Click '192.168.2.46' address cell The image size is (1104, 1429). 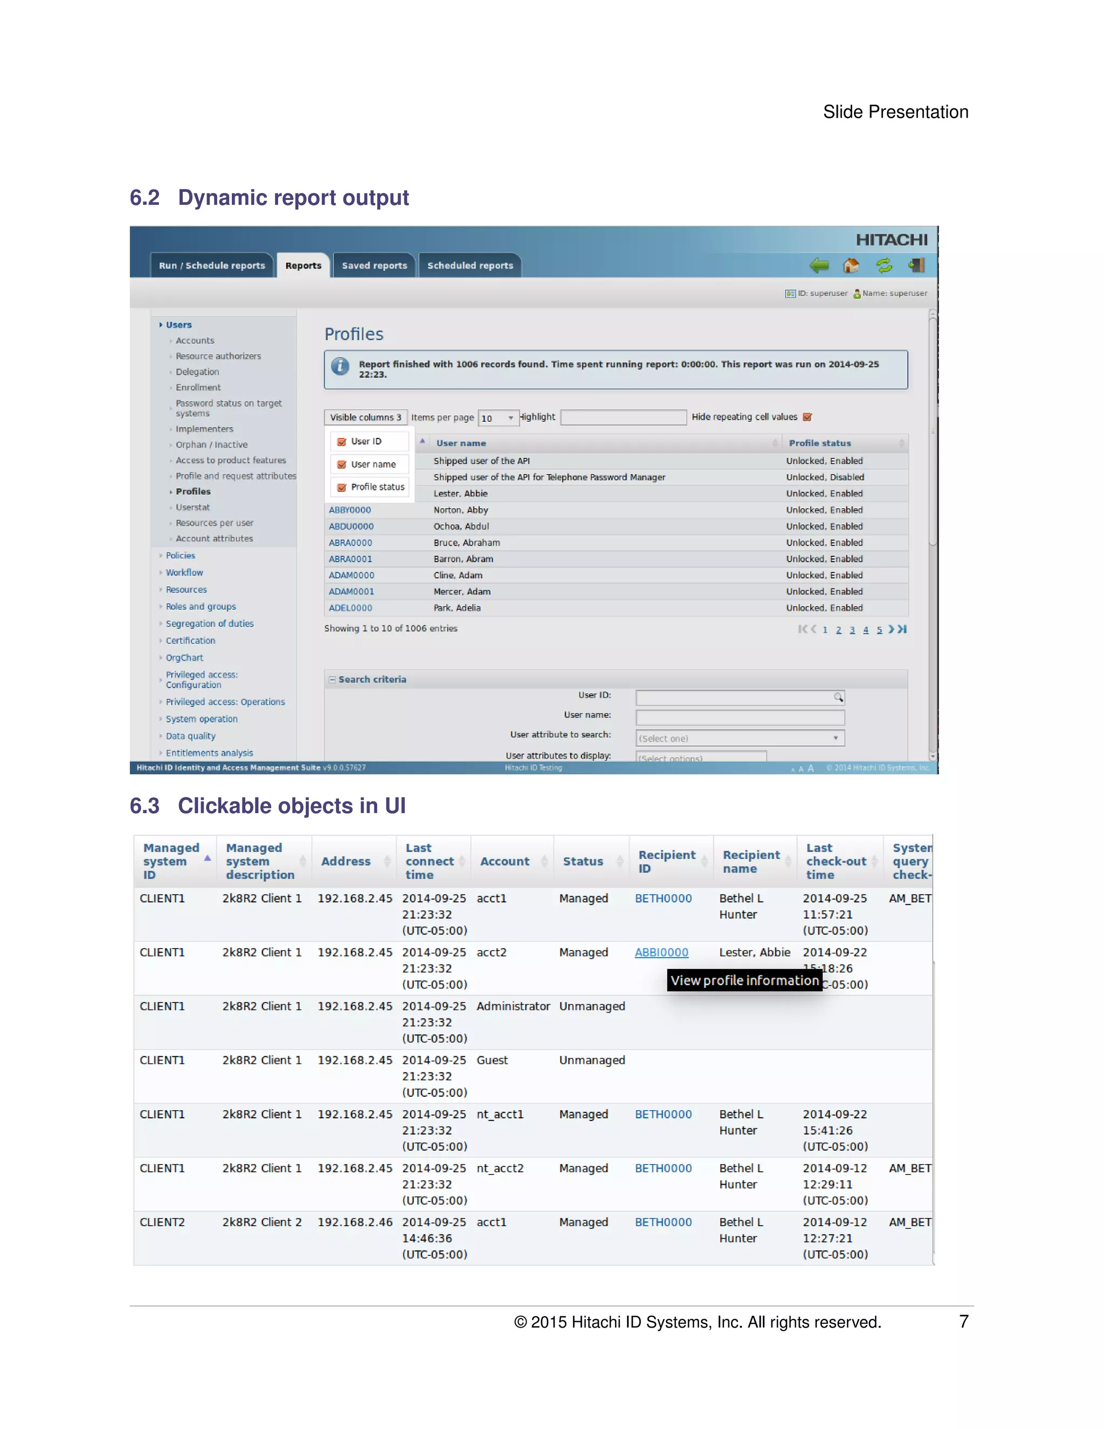pos(355,1222)
